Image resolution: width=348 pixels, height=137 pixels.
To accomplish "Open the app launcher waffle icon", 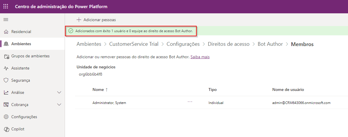I will tap(6, 6).
